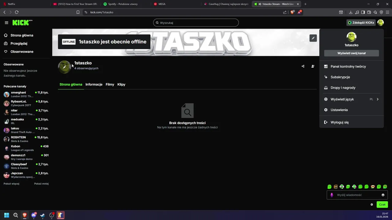
Task: Click Pokaż mniej under recommended channels
Action: click(x=41, y=184)
